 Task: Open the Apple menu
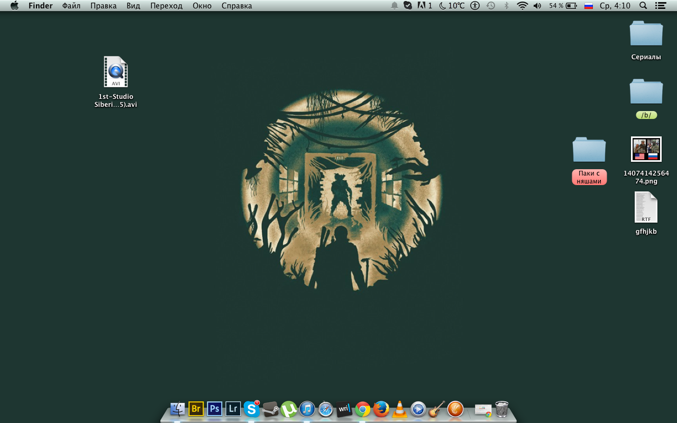click(14, 6)
